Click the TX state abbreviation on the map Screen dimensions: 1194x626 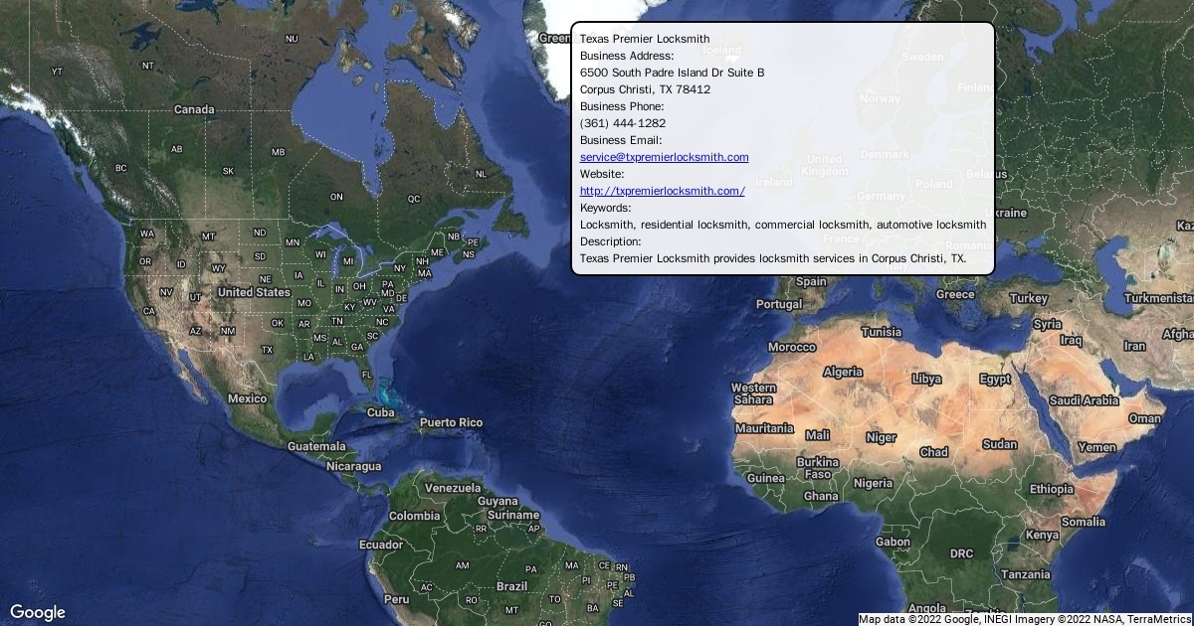(267, 350)
